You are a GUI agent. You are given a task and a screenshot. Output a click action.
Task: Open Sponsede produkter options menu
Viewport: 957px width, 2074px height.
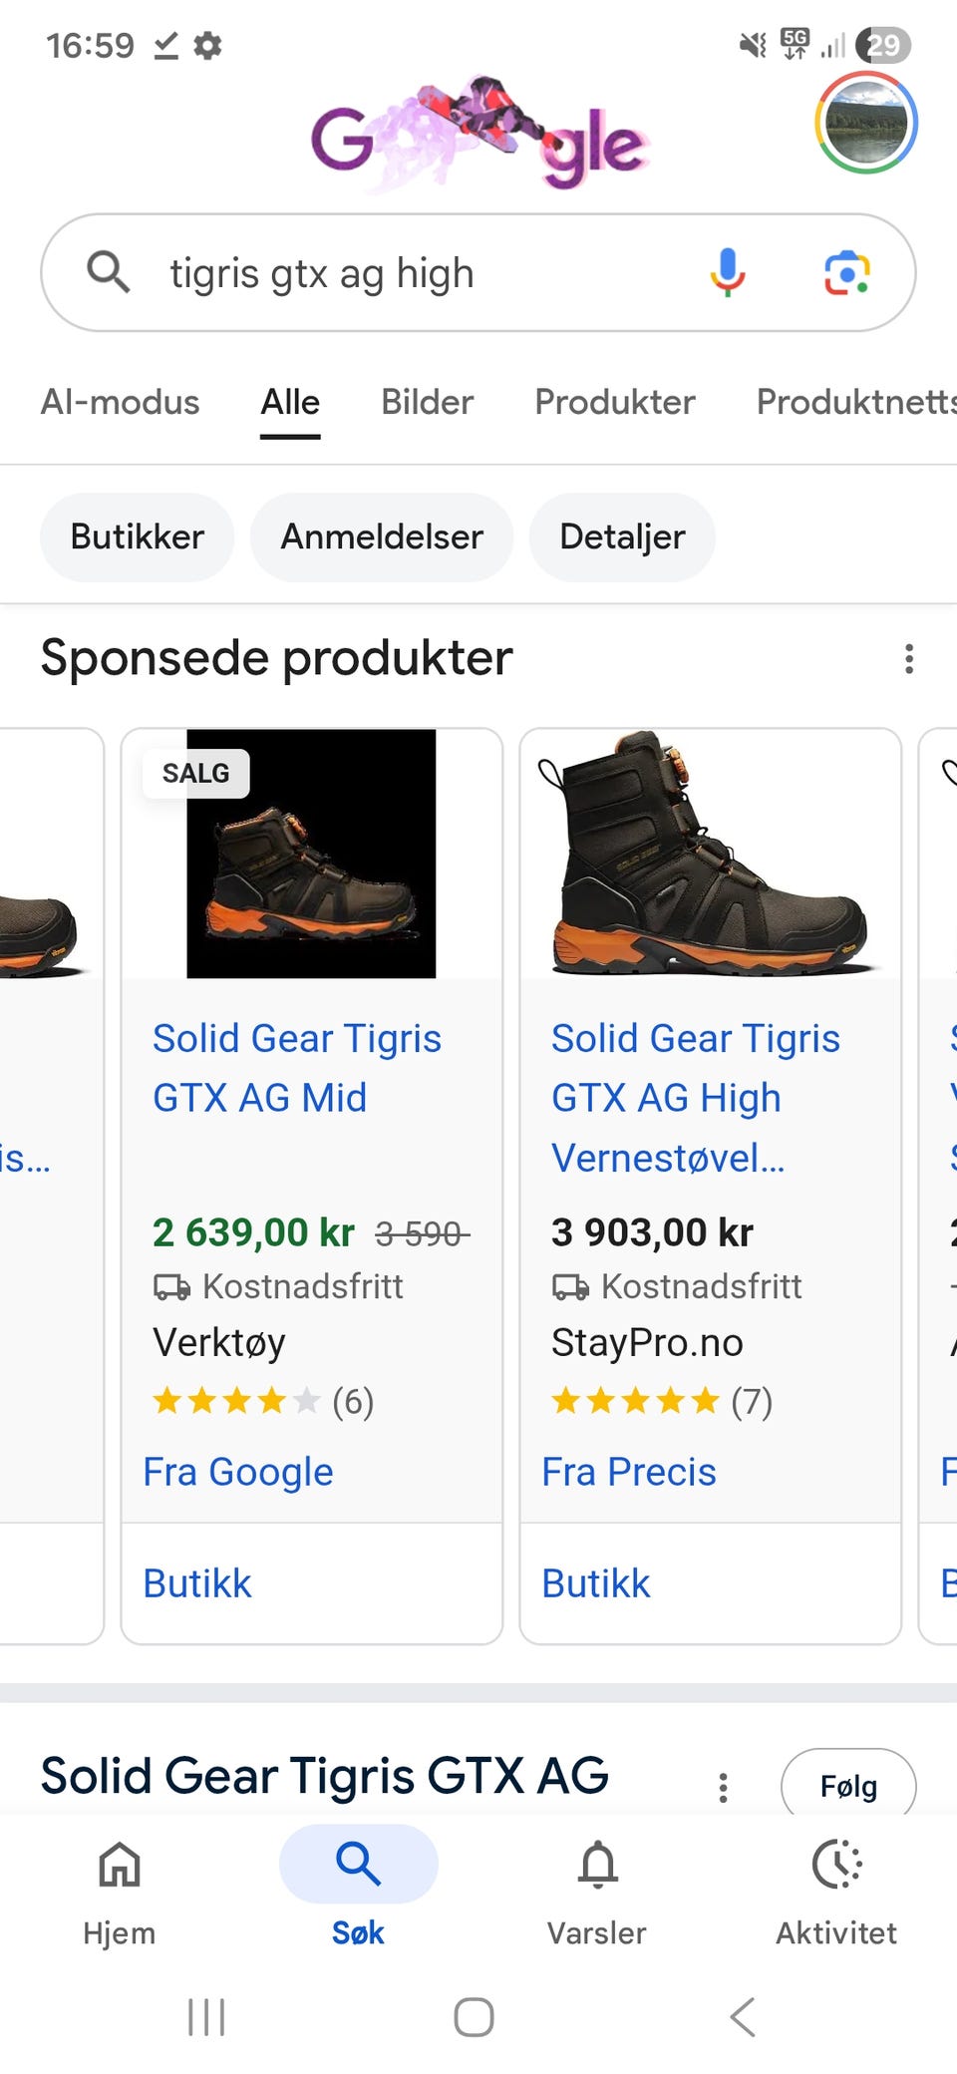(908, 658)
